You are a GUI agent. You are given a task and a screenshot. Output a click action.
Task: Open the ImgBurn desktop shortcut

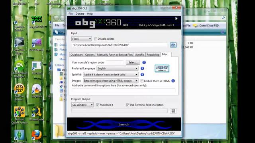[x=37, y=91]
